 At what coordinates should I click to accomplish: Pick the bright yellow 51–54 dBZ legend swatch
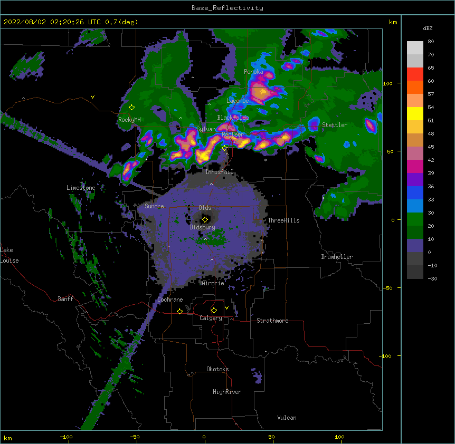415,113
